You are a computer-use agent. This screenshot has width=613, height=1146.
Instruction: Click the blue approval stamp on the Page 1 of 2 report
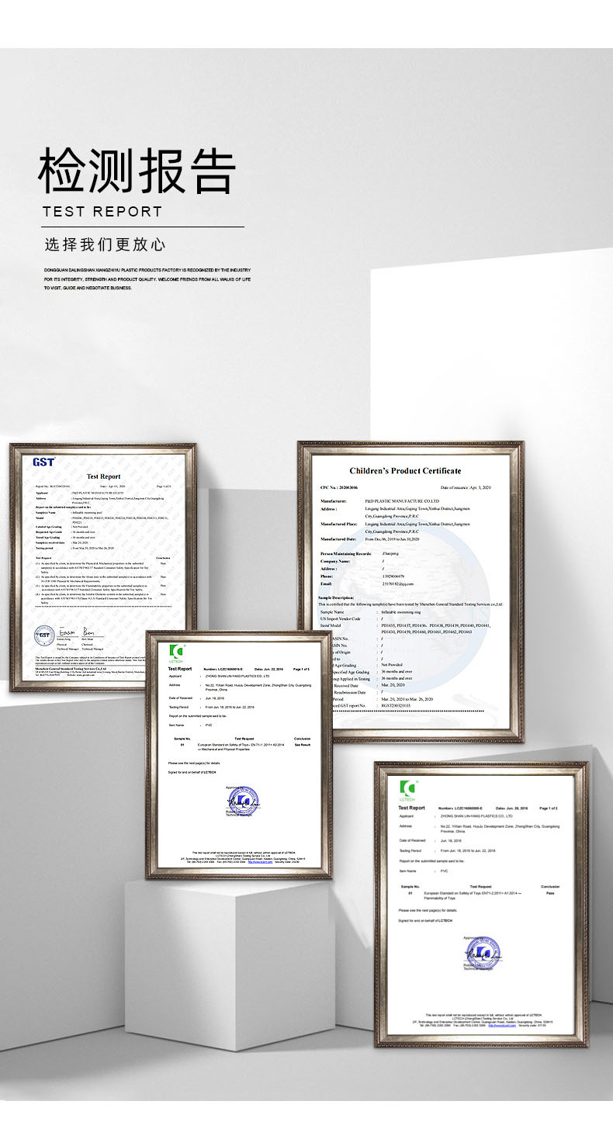point(483,952)
